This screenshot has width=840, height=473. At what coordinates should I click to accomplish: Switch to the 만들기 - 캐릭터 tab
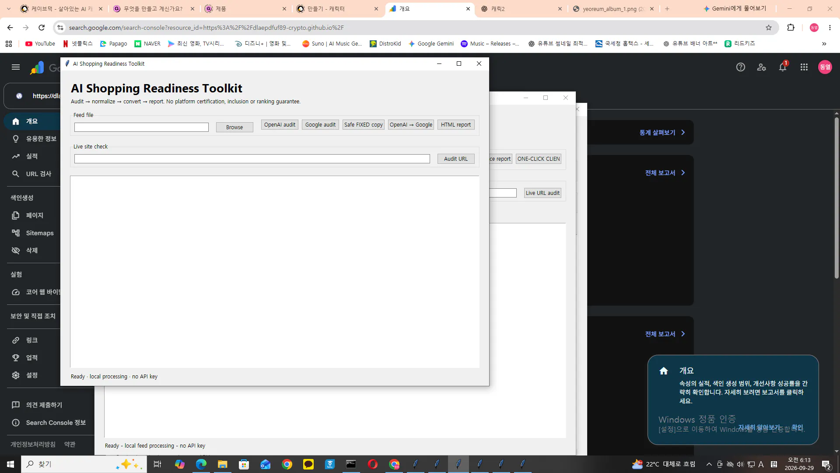337,9
